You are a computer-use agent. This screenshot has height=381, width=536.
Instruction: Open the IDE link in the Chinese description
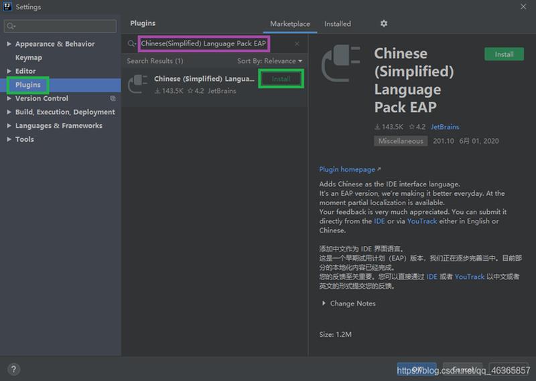tap(431, 277)
